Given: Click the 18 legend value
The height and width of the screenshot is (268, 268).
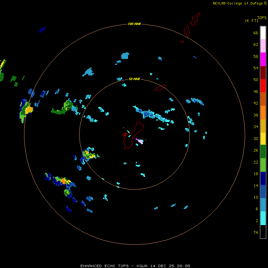Looking at the screenshot, I should click(256, 174).
